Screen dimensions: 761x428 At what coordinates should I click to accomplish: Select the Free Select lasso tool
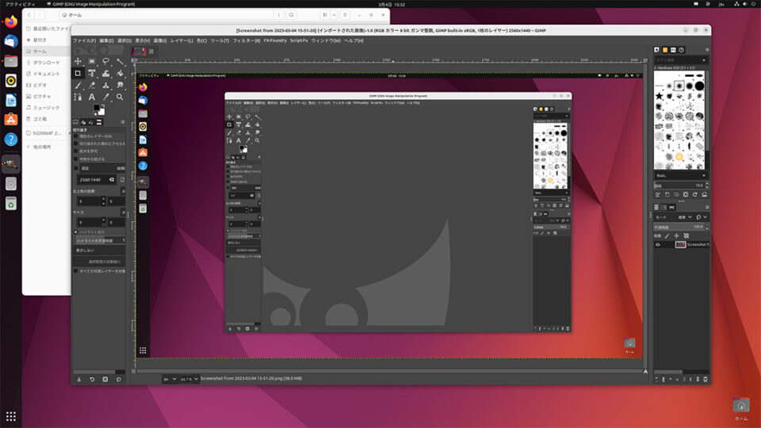pos(105,62)
